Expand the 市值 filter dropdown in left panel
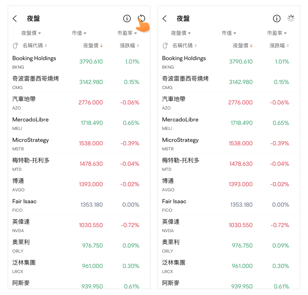This screenshot has height=295, width=308. (79, 33)
